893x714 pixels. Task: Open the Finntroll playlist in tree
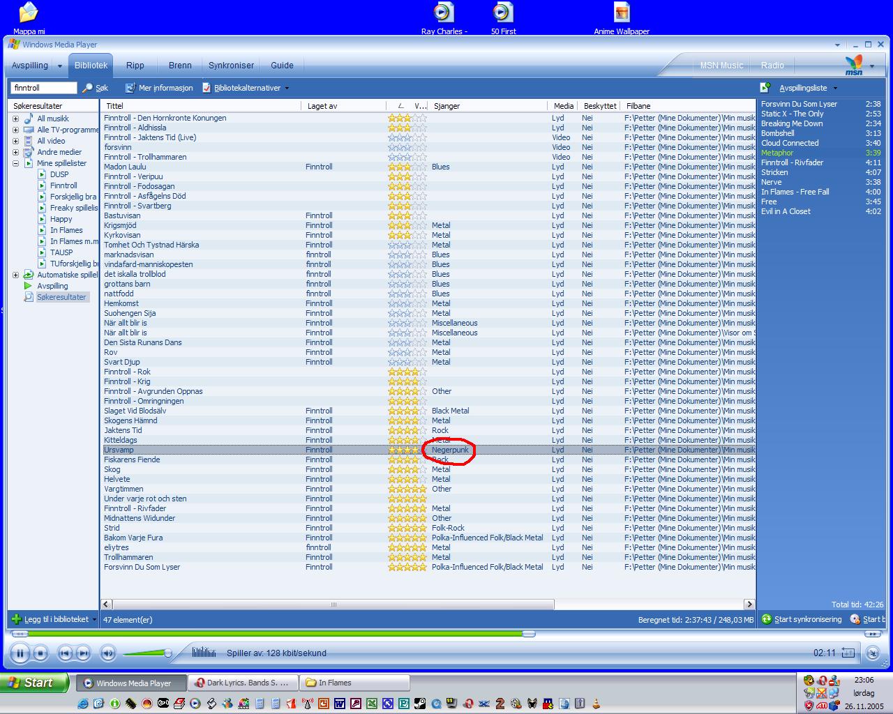[x=63, y=185]
